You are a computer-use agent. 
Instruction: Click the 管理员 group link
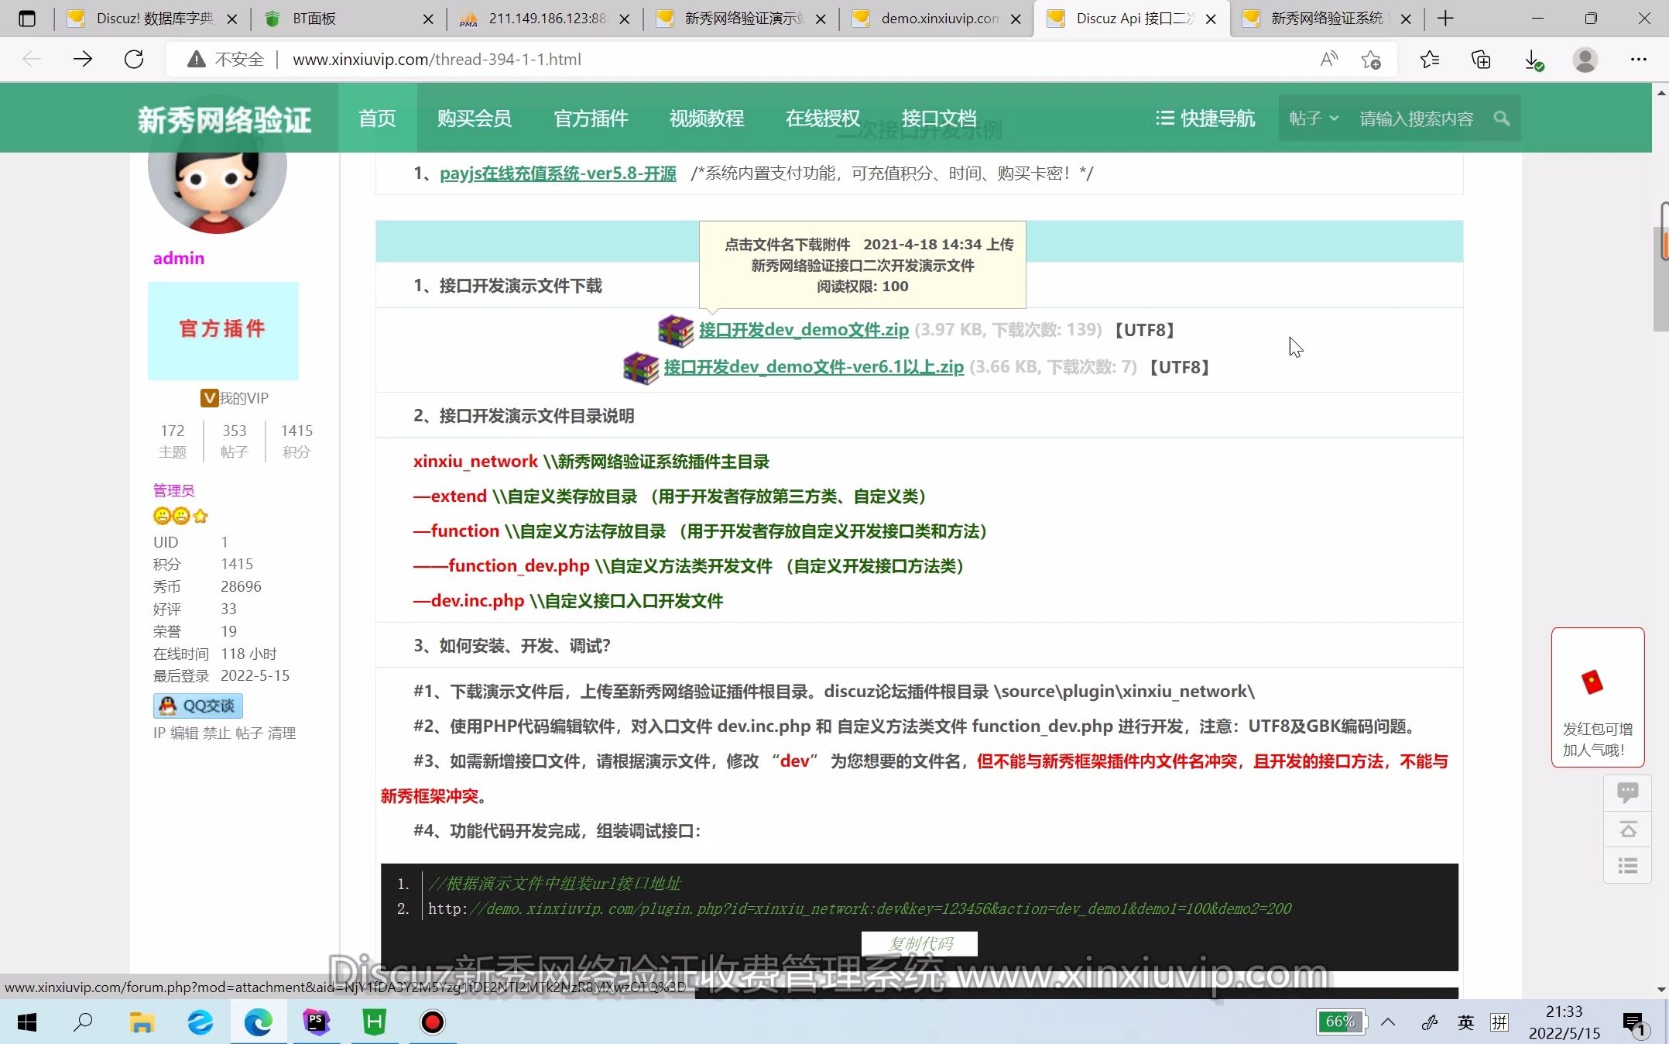coord(173,490)
